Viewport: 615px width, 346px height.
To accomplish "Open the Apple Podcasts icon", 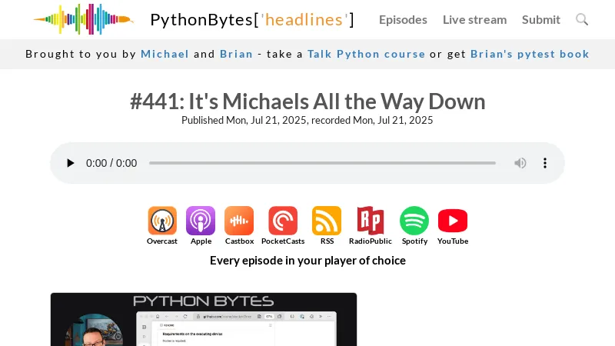I will [x=201, y=221].
